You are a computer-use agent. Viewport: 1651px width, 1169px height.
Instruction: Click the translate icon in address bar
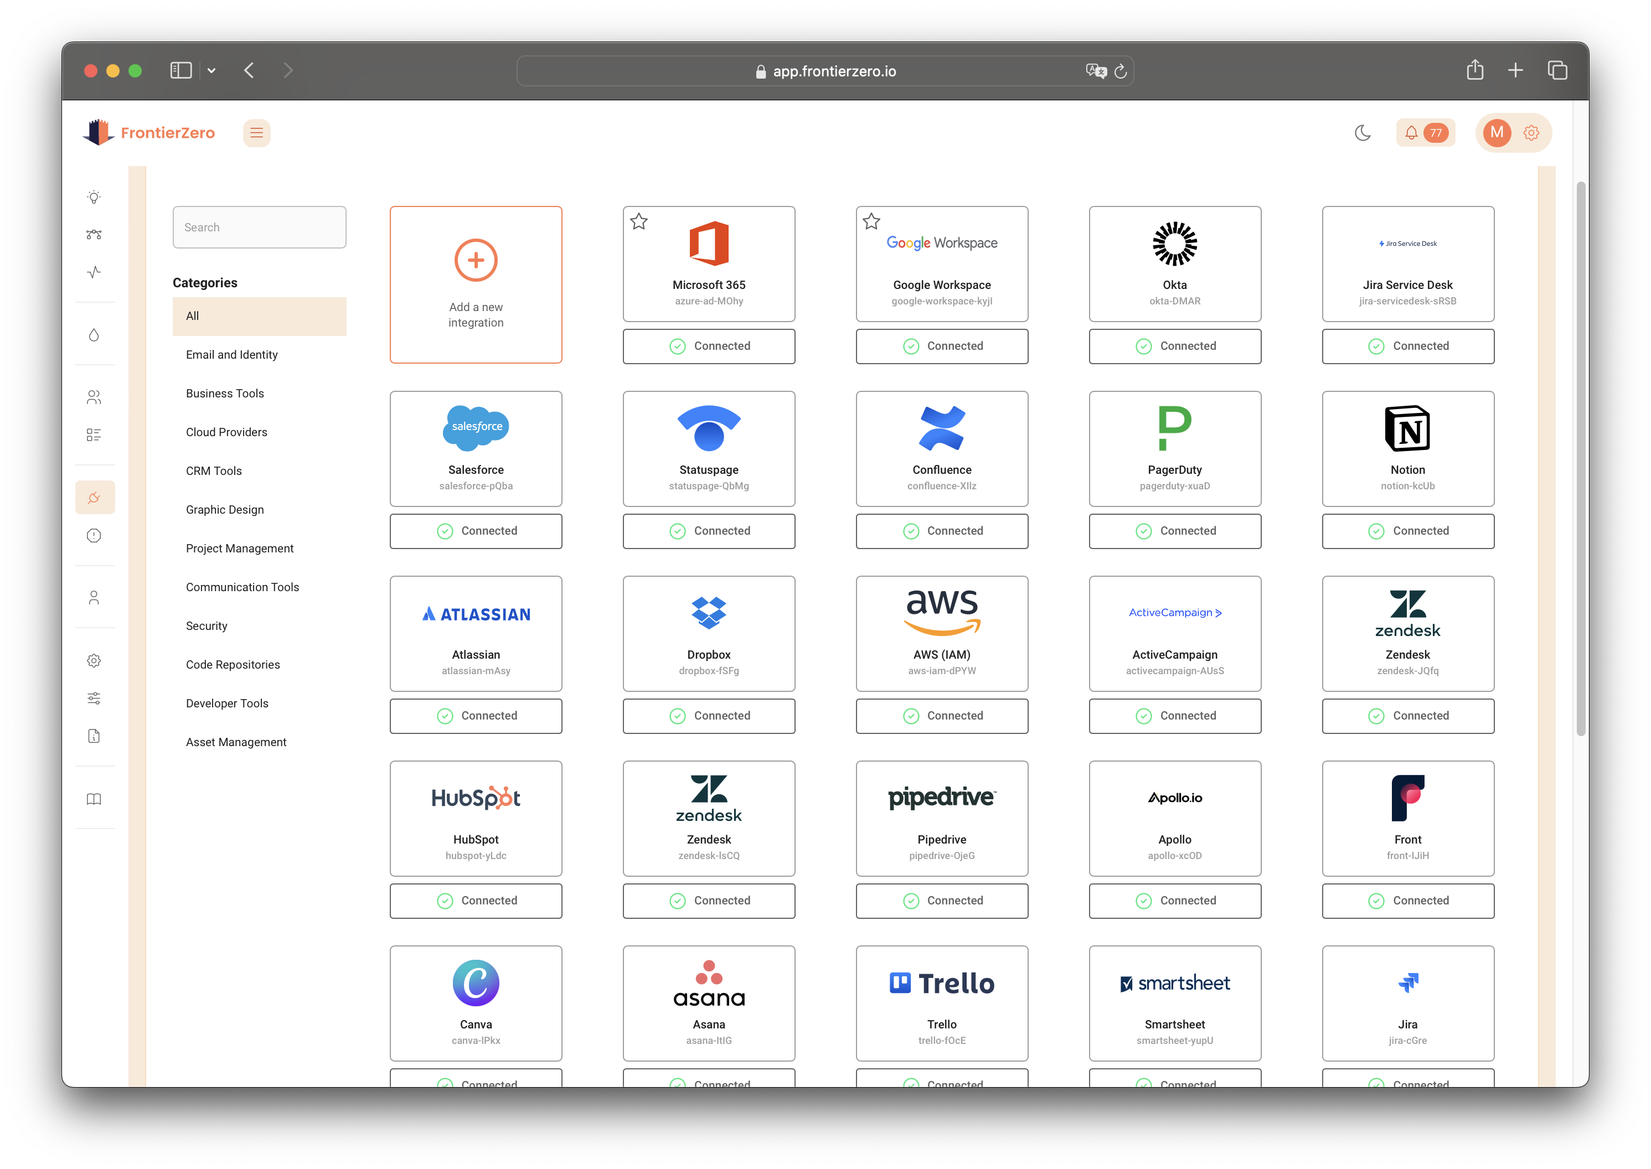point(1096,71)
